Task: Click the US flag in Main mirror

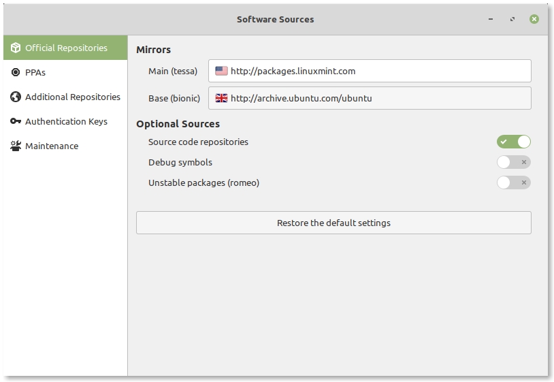Action: 221,71
